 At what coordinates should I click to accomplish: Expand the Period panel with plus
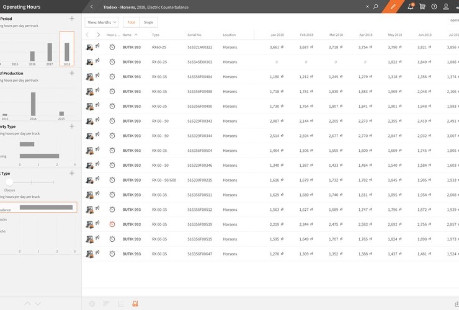pos(72,19)
